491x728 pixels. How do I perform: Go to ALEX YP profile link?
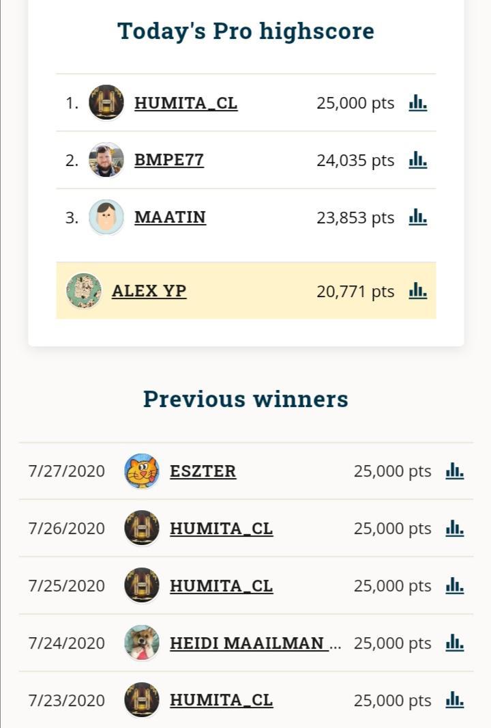[149, 292]
